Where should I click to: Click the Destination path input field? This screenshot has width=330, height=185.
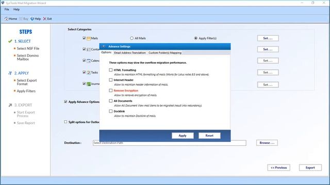point(170,143)
